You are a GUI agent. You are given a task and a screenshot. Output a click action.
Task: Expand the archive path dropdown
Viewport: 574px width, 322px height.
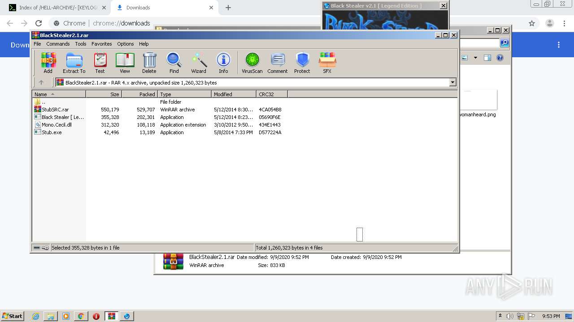coord(452,82)
